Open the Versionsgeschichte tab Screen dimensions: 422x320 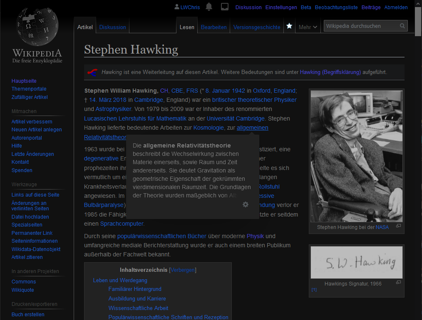[x=257, y=27]
